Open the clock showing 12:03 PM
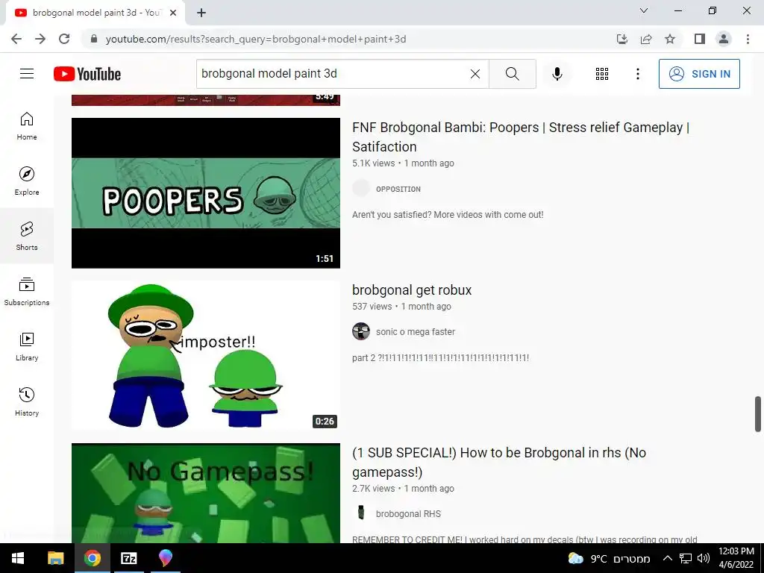 pos(736,558)
